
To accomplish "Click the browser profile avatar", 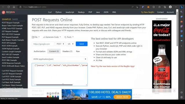I will (x=170, y=7).
